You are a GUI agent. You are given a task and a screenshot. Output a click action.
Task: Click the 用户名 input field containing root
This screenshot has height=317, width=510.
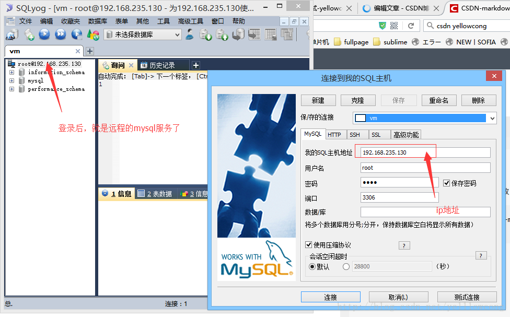point(425,168)
